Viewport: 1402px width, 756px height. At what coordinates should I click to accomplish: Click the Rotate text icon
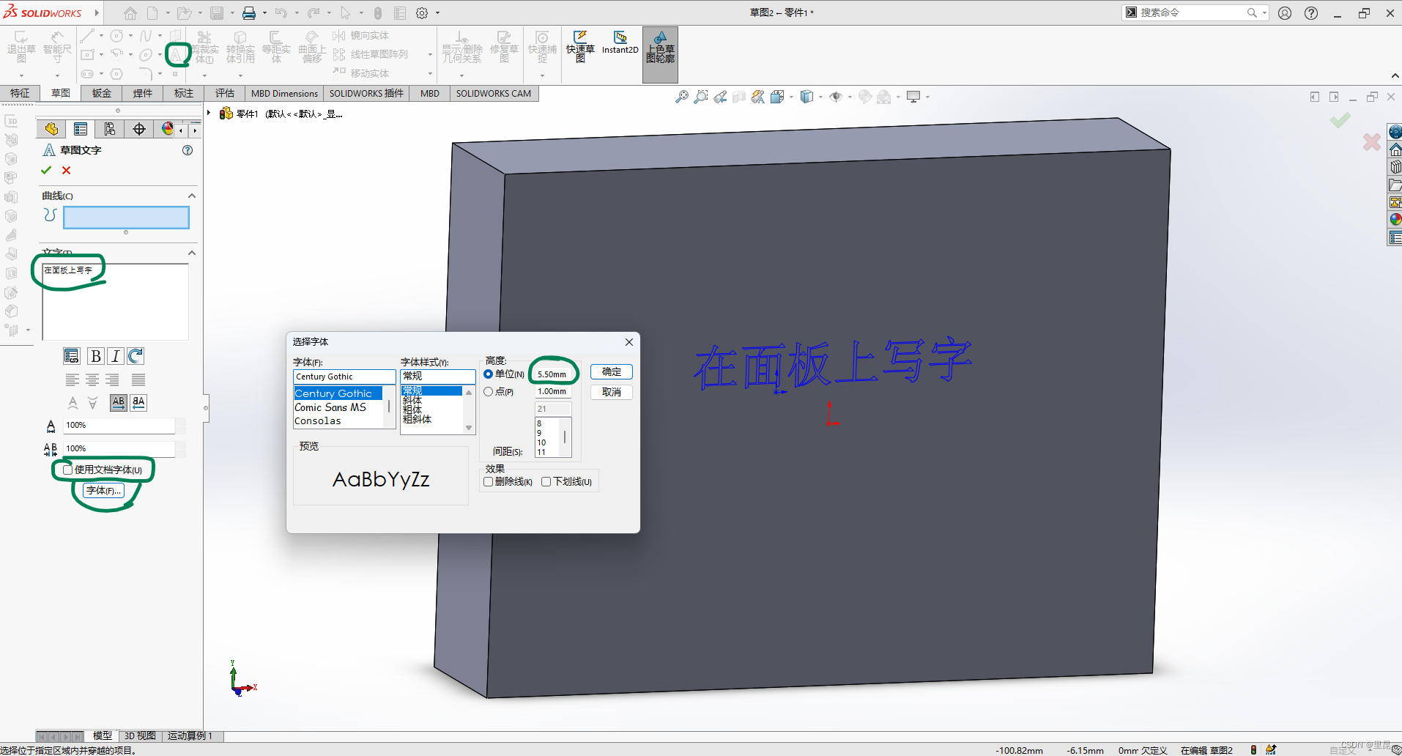[136, 356]
